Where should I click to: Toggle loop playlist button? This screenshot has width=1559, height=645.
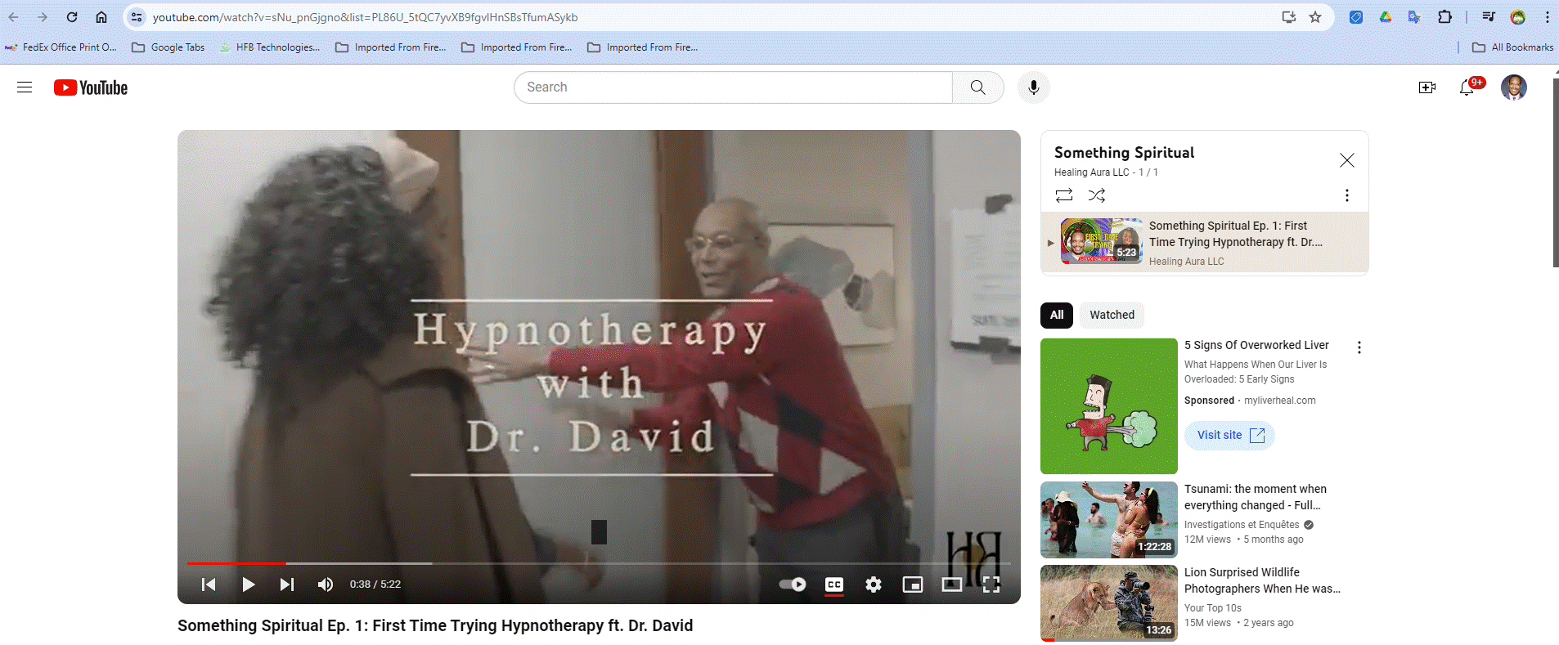click(x=1063, y=195)
